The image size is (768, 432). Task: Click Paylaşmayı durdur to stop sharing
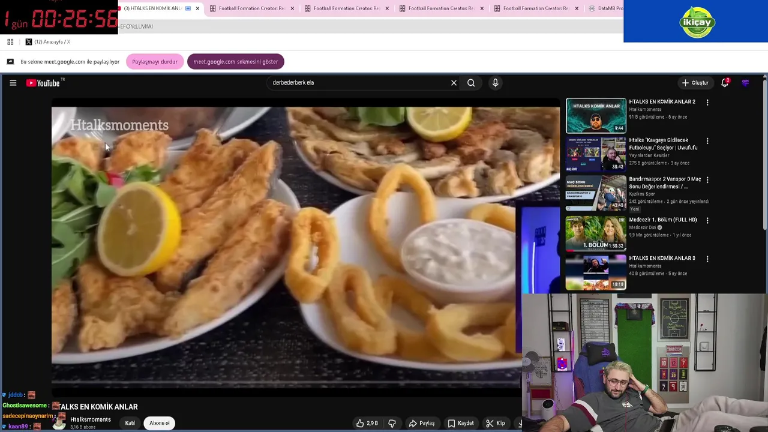tap(155, 62)
